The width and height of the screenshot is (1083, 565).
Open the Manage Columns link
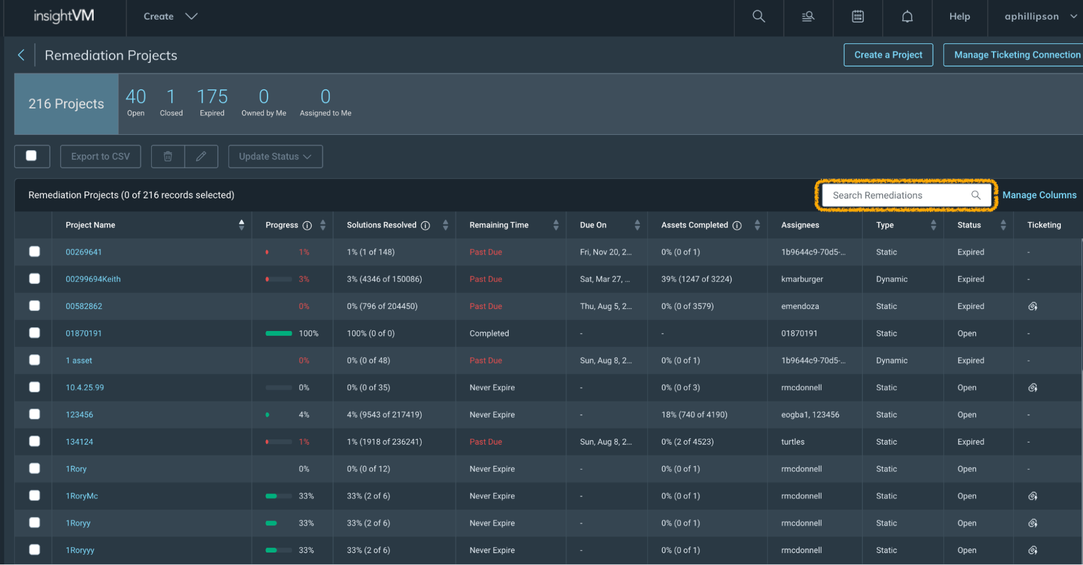[x=1039, y=195]
